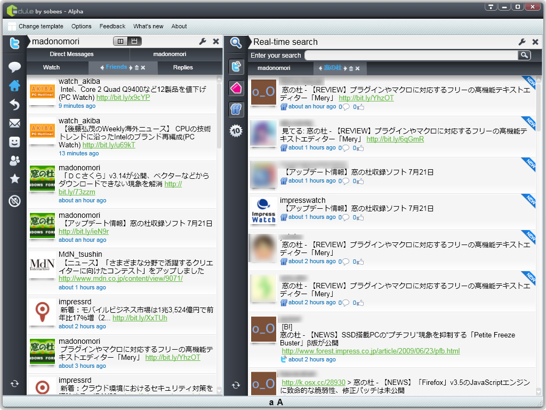
Task: Delete the Friends column using its trash icon
Action: (138, 68)
